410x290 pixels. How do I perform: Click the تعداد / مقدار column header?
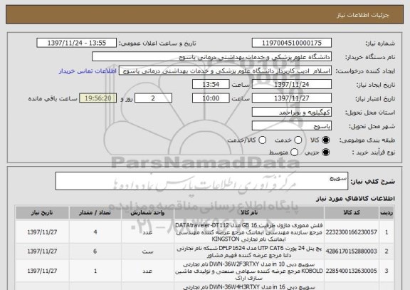click(x=95, y=212)
